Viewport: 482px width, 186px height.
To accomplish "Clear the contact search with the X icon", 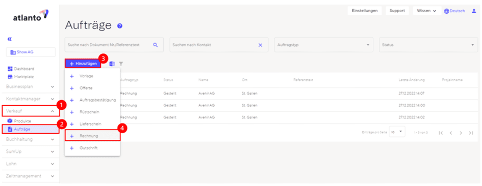I will pyautogui.click(x=260, y=45).
